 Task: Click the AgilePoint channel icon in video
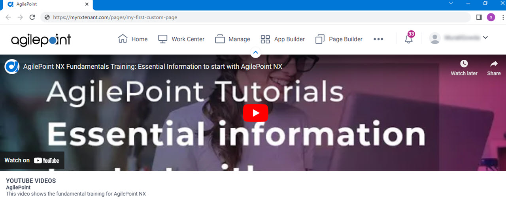coord(12,66)
